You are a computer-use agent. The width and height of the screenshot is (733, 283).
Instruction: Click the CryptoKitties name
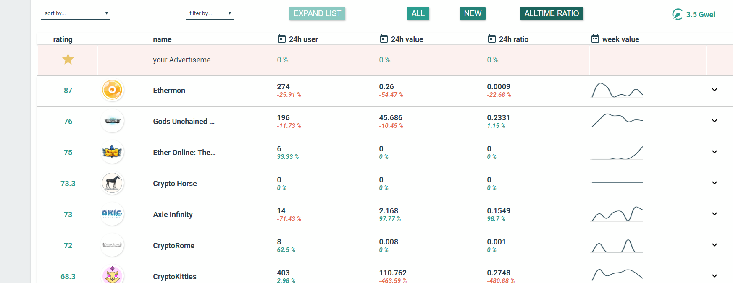[x=175, y=277]
